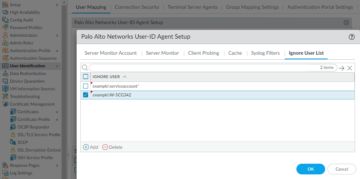Click the plus Add icon

click(86, 147)
